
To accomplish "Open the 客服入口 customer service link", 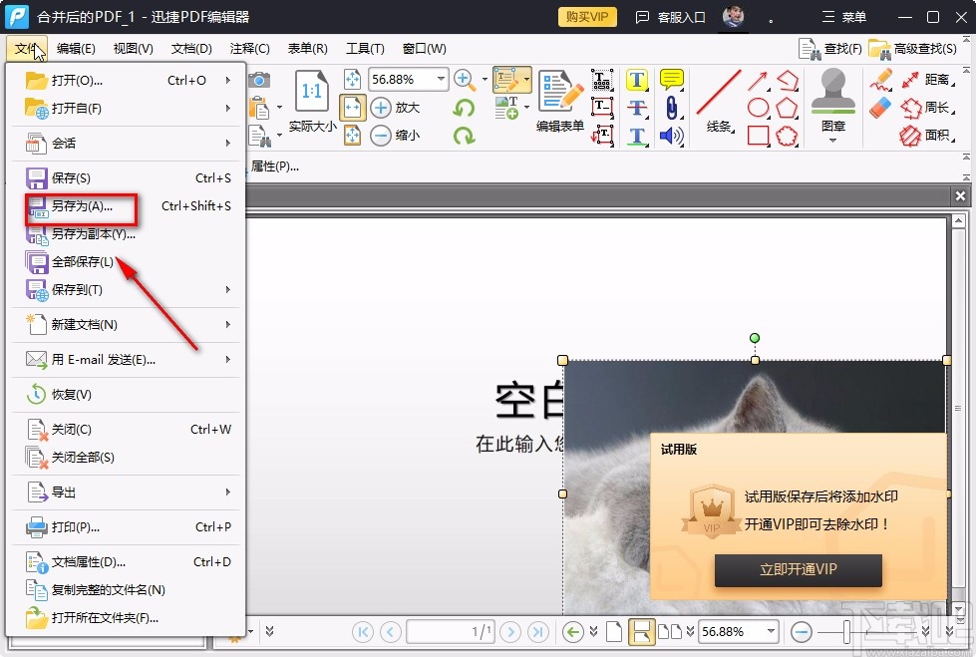I will 670,17.
